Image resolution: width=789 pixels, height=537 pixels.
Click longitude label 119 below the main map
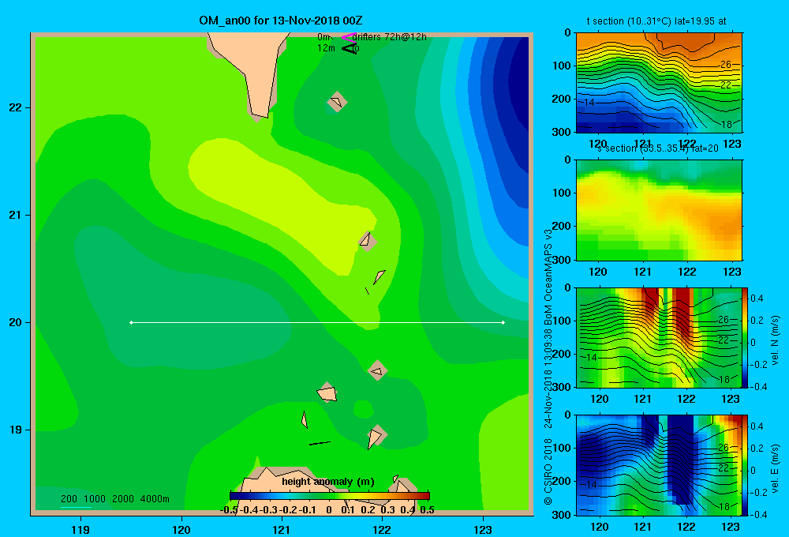click(x=80, y=529)
